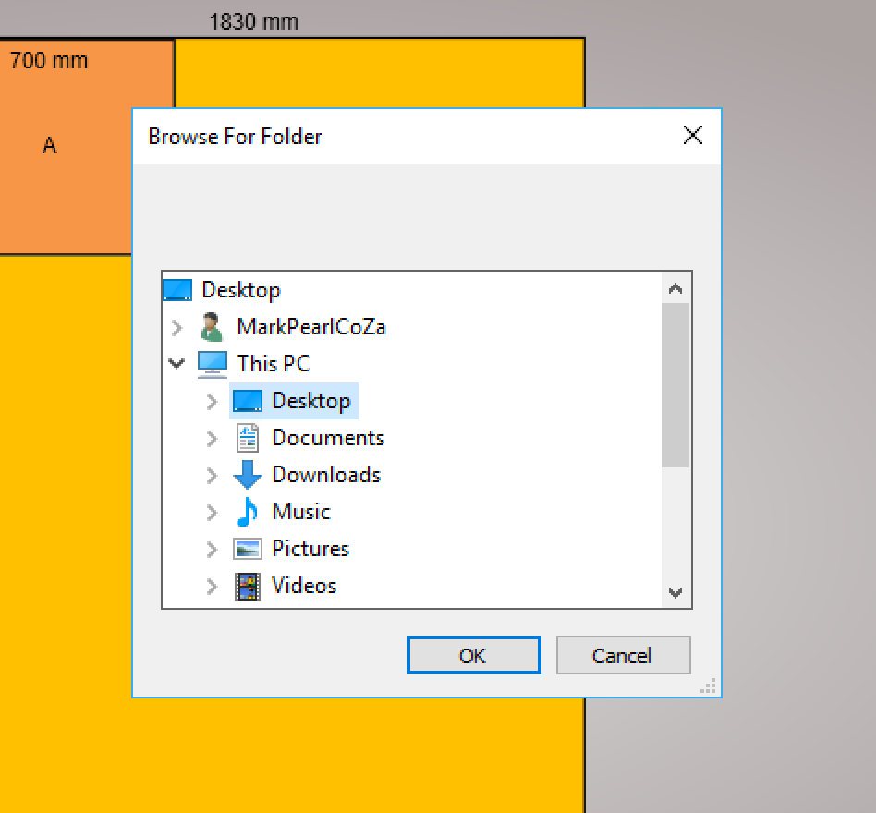The width and height of the screenshot is (876, 813).
Task: Click the orange panel labeled A in the background
Action: click(66, 146)
